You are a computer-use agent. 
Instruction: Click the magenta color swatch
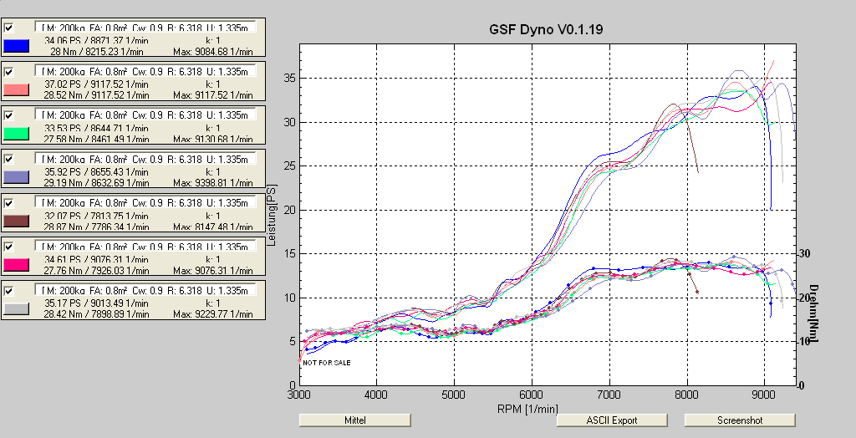point(17,264)
